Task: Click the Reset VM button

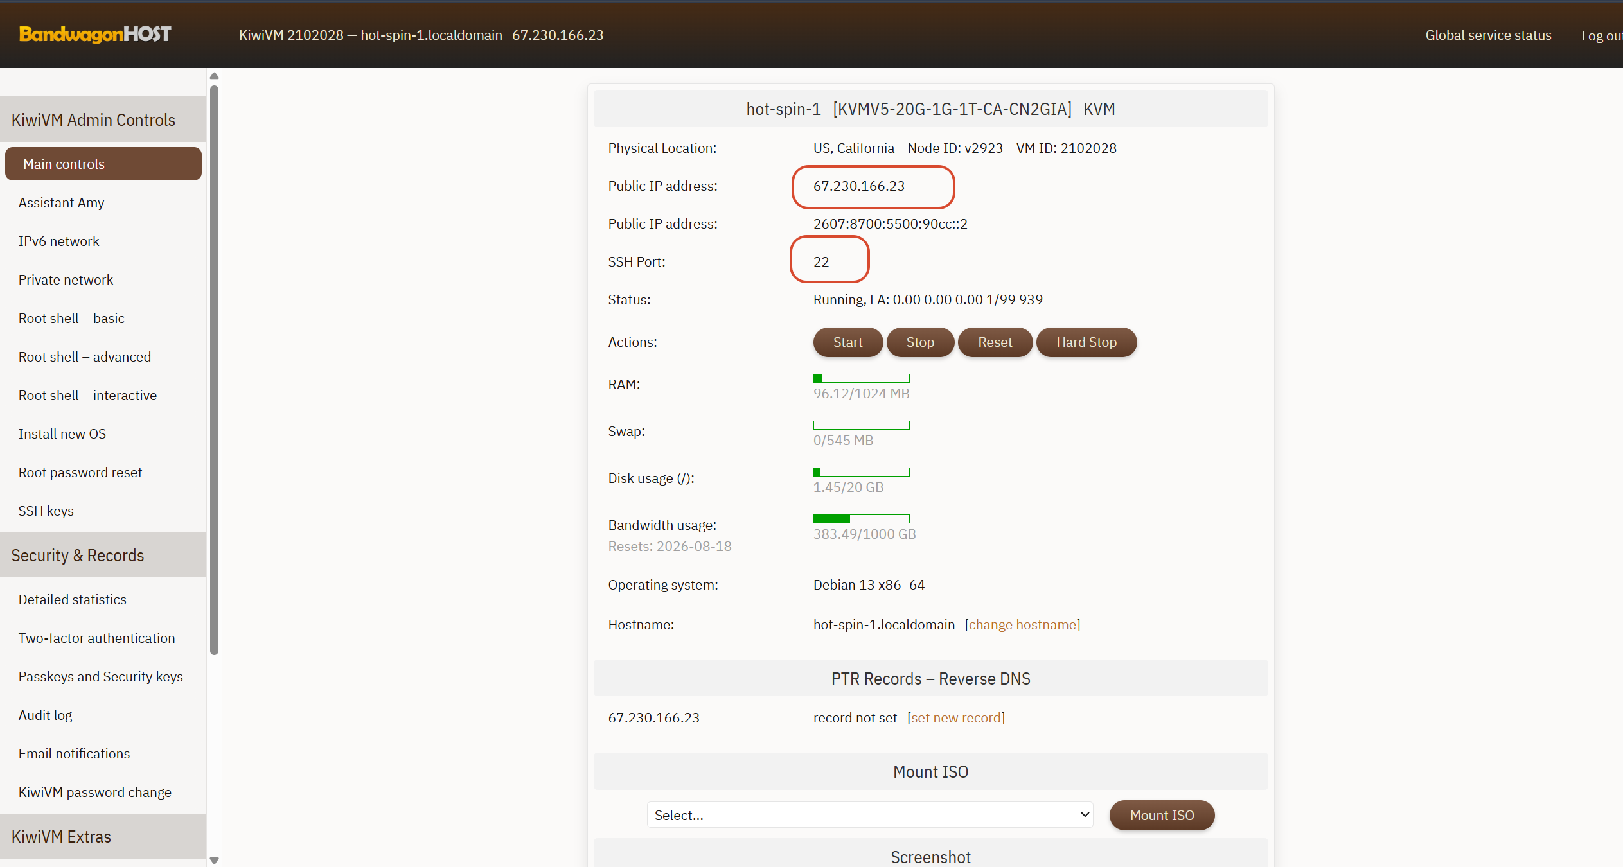Action: click(995, 342)
